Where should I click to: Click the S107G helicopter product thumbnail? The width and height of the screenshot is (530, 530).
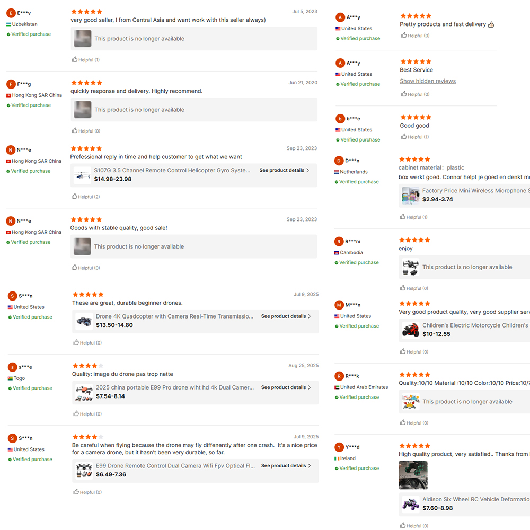coord(83,175)
